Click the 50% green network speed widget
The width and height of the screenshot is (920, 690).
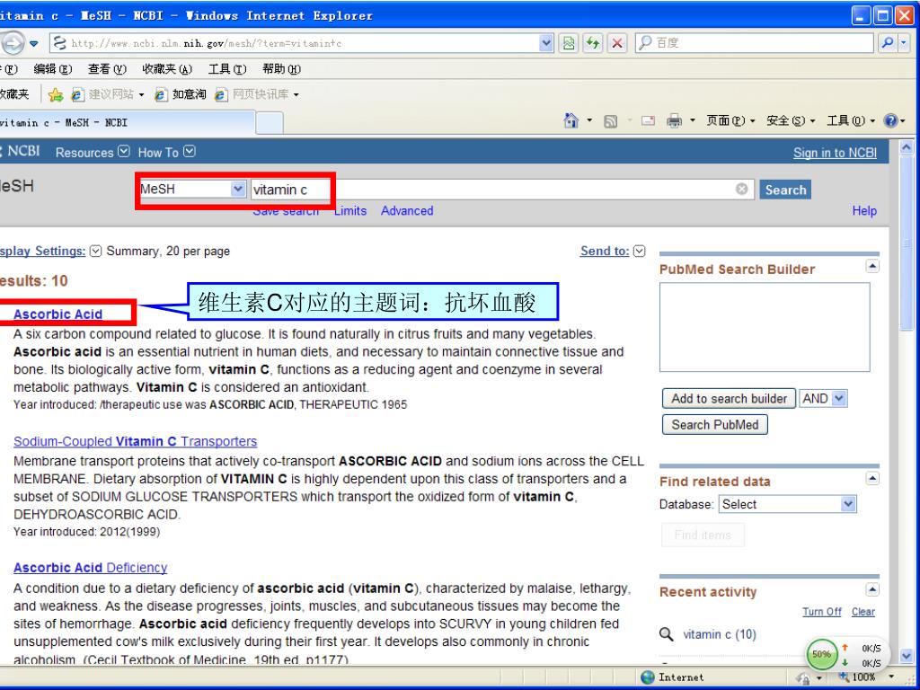(821, 654)
